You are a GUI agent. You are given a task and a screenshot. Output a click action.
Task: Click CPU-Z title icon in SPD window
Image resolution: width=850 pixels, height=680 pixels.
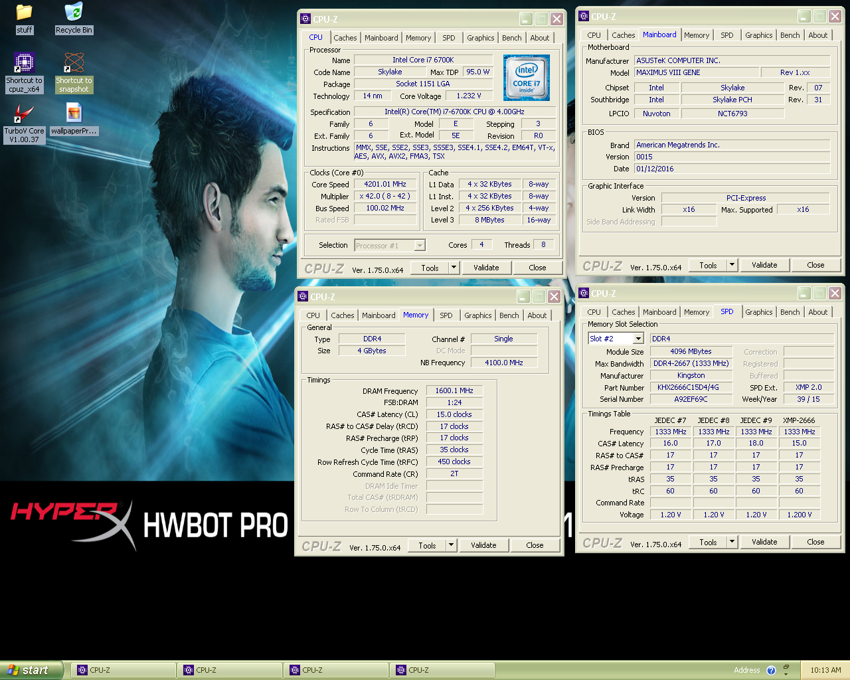584,294
